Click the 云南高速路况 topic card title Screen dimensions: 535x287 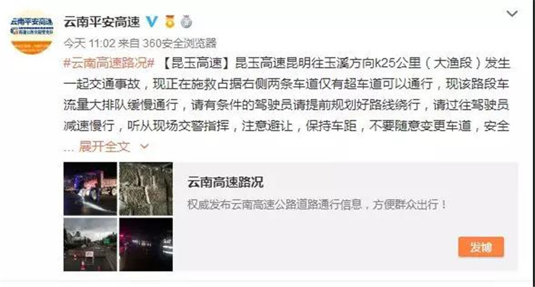tap(225, 182)
